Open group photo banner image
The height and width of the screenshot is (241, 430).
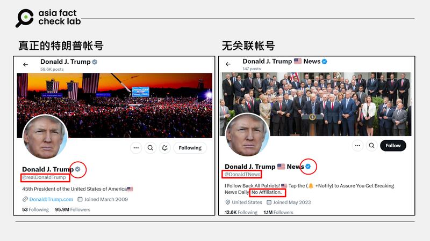[x=316, y=104]
